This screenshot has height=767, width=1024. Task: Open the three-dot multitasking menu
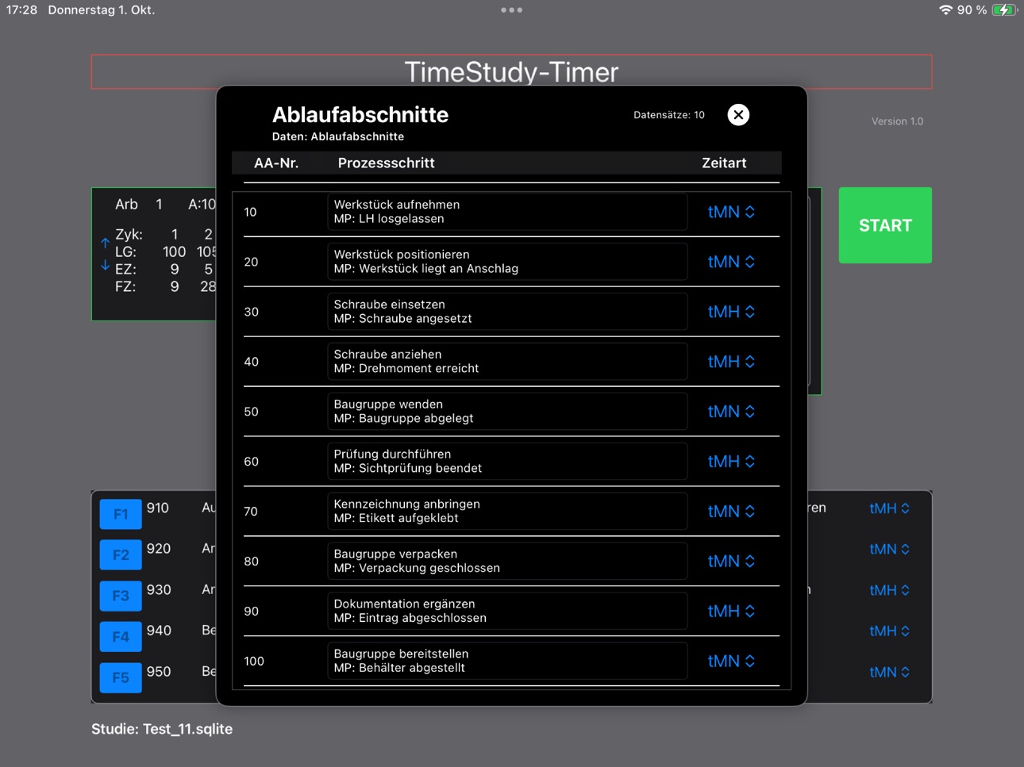point(512,10)
